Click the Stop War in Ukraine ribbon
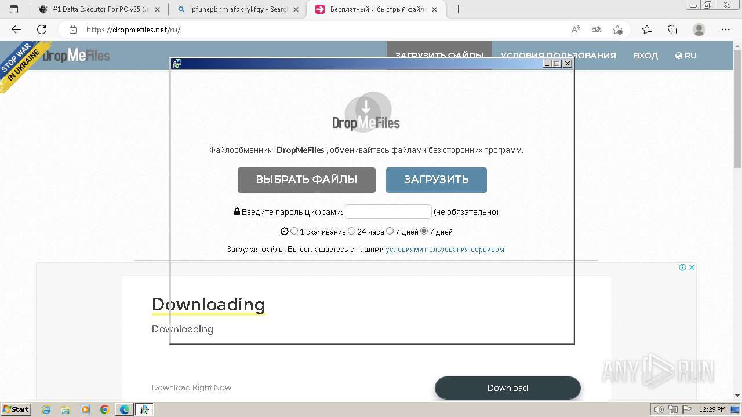Image resolution: width=742 pixels, height=417 pixels. tap(24, 66)
